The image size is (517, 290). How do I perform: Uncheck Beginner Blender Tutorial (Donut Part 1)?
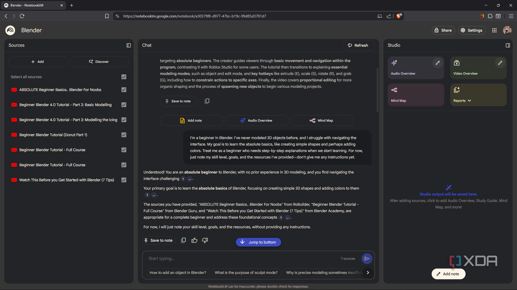(x=124, y=135)
